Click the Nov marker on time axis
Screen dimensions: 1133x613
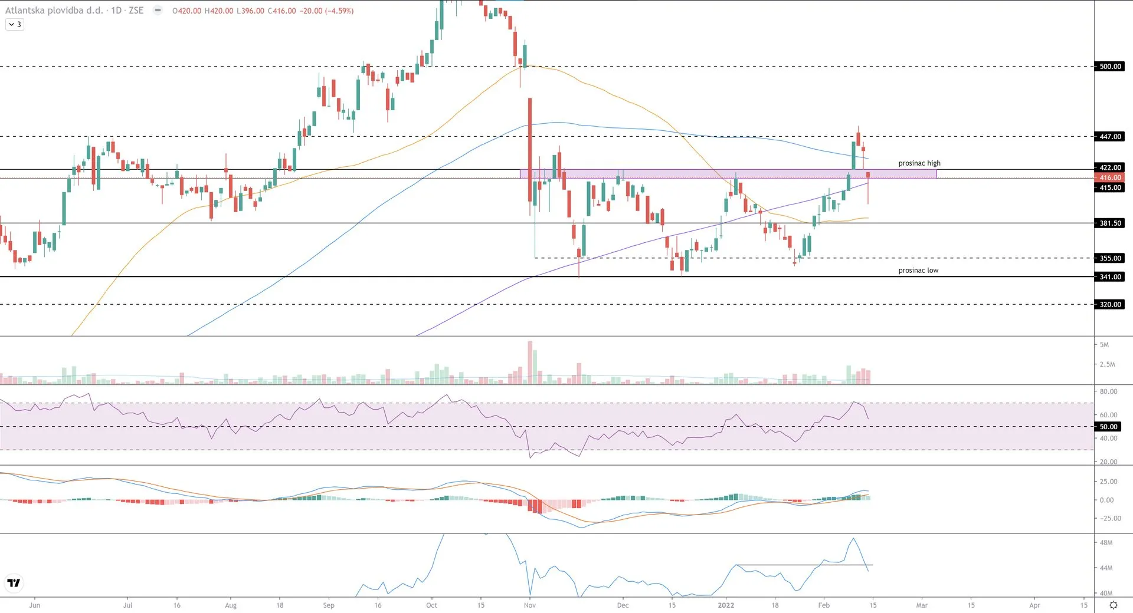coord(530,605)
